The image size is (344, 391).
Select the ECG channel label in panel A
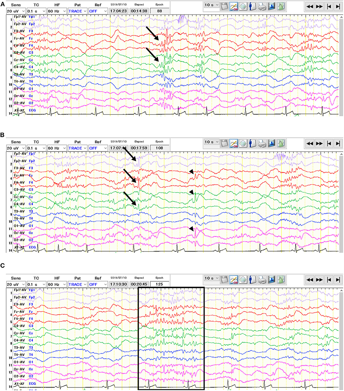click(x=32, y=110)
